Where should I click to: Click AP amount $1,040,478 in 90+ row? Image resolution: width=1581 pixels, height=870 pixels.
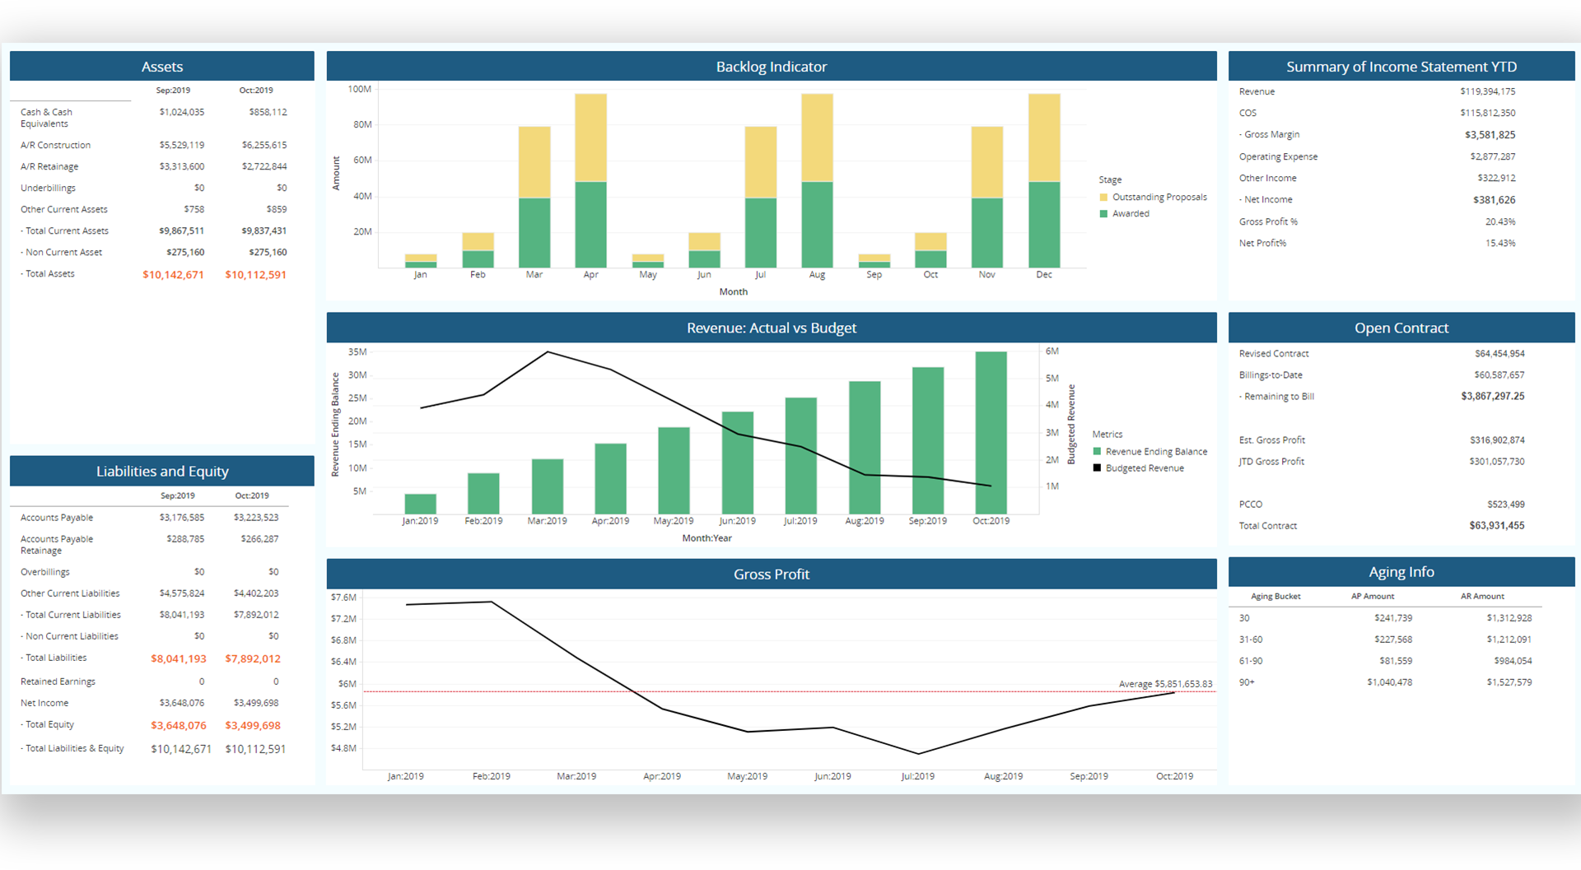click(x=1390, y=682)
